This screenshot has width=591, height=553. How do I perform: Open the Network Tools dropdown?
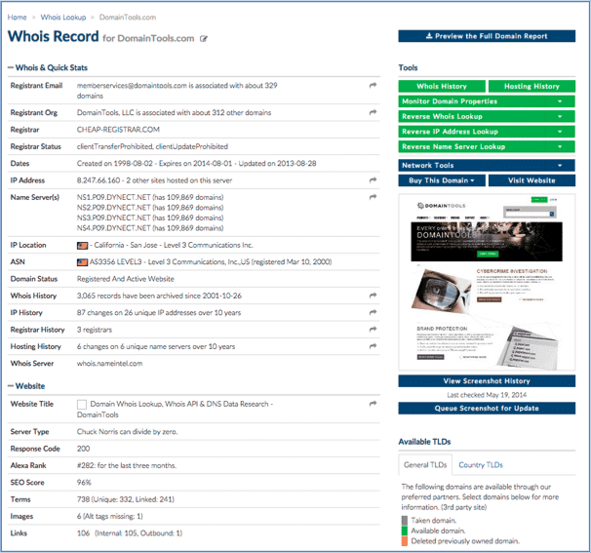(x=487, y=165)
